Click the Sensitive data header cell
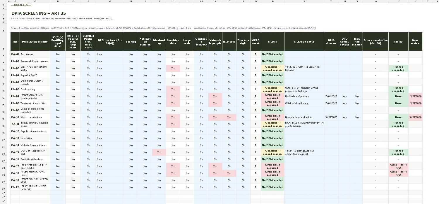This screenshot has width=439, height=204. coord(173,42)
